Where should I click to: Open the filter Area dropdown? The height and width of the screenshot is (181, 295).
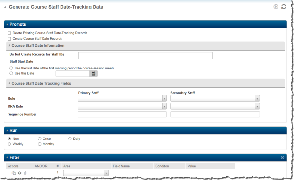86,173
